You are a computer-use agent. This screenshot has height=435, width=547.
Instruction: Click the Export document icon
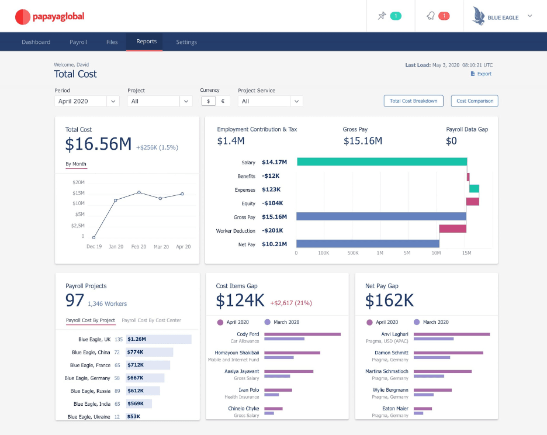(472, 72)
